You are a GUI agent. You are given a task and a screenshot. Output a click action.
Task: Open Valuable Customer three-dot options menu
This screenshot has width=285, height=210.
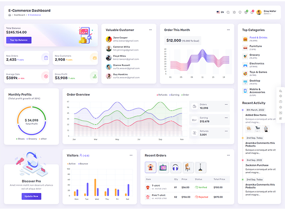pos(150,30)
